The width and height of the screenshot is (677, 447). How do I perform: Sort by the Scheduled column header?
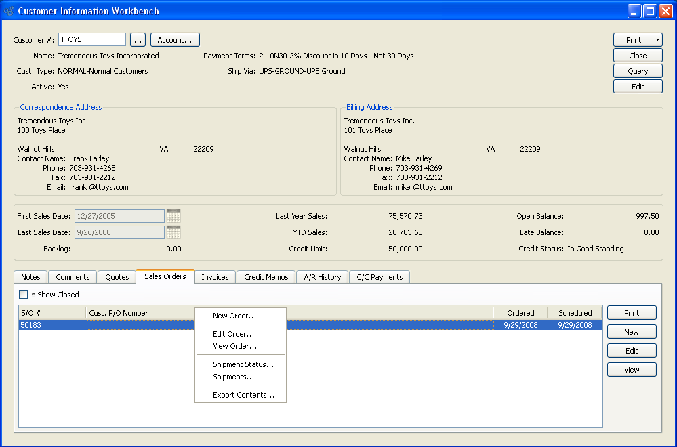[x=575, y=313]
